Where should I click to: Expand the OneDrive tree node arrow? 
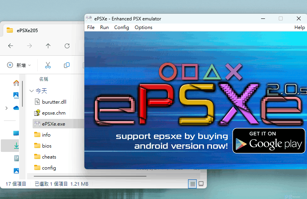(6, 108)
